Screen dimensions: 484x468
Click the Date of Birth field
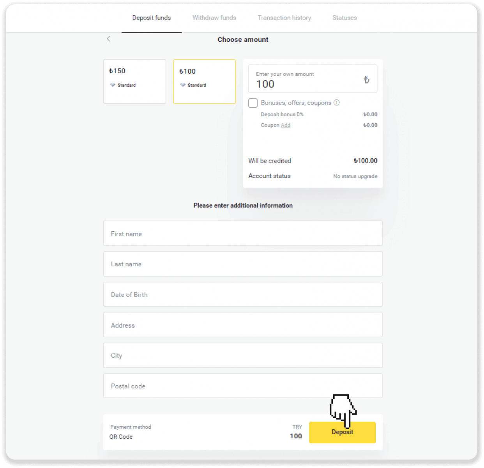pyautogui.click(x=243, y=294)
